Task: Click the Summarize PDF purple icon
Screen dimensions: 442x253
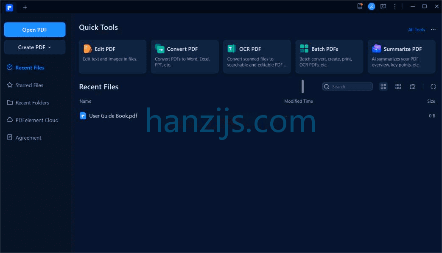Action: 376,49
